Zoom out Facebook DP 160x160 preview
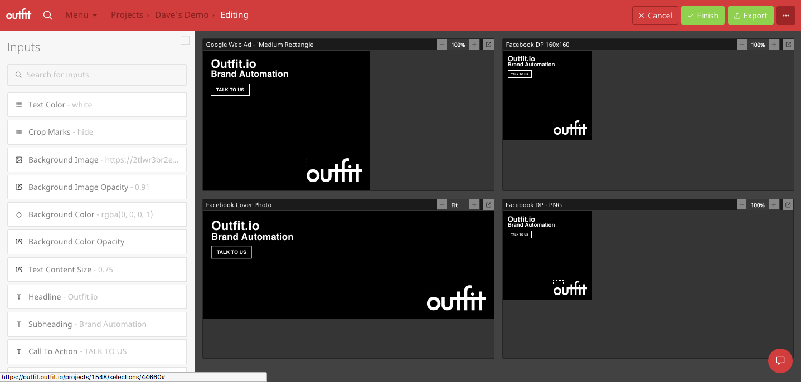Image resolution: width=801 pixels, height=382 pixels. (x=742, y=45)
